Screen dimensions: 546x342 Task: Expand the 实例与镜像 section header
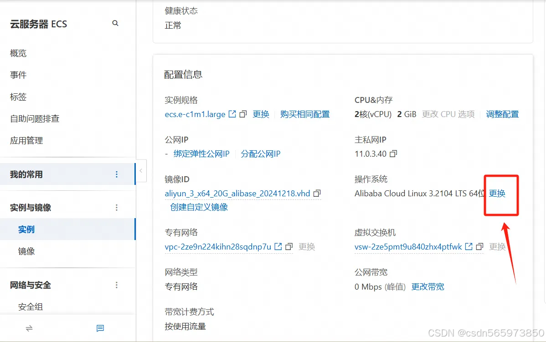click(31, 208)
